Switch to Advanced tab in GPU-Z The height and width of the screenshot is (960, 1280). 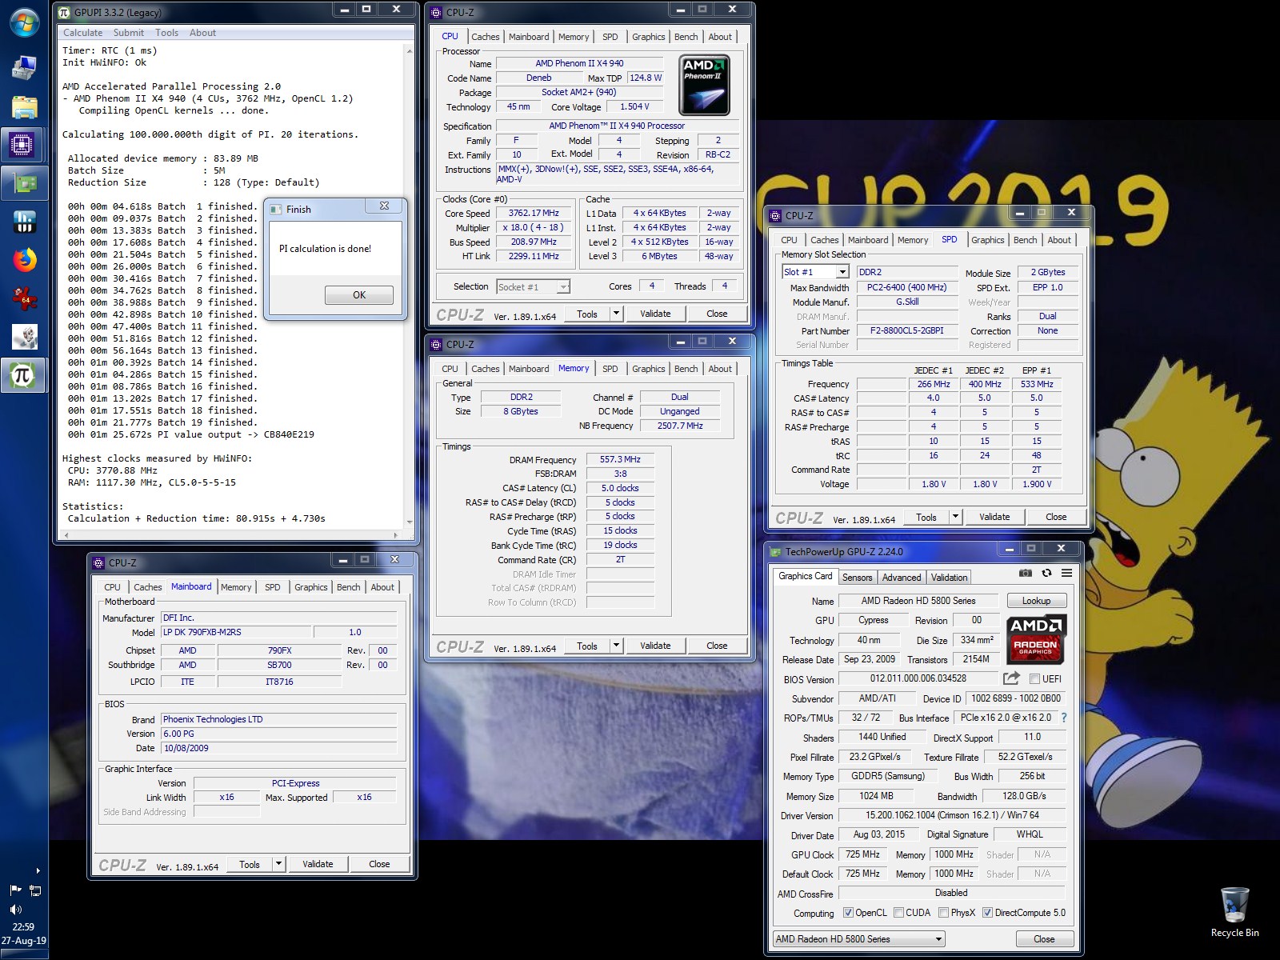coord(902,578)
